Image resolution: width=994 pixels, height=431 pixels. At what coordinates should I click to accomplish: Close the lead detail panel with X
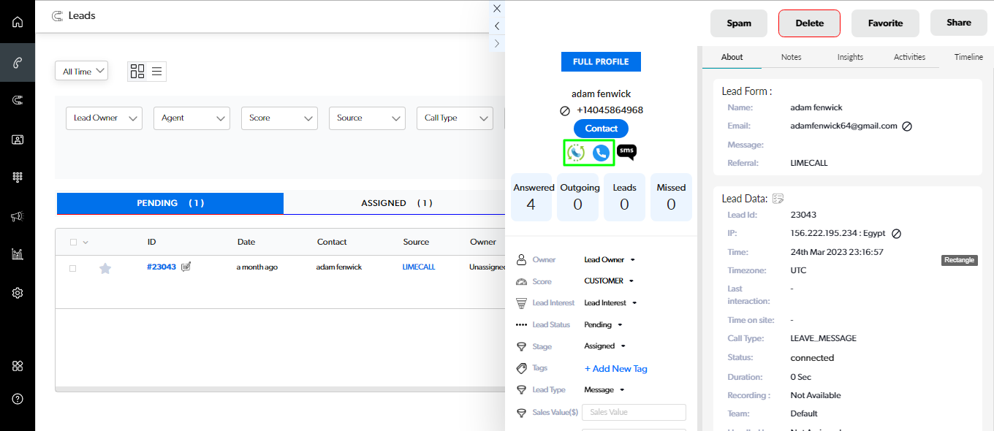pyautogui.click(x=497, y=9)
